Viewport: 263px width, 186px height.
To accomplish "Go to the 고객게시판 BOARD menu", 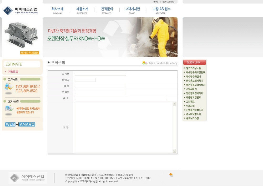I will coord(132,11).
